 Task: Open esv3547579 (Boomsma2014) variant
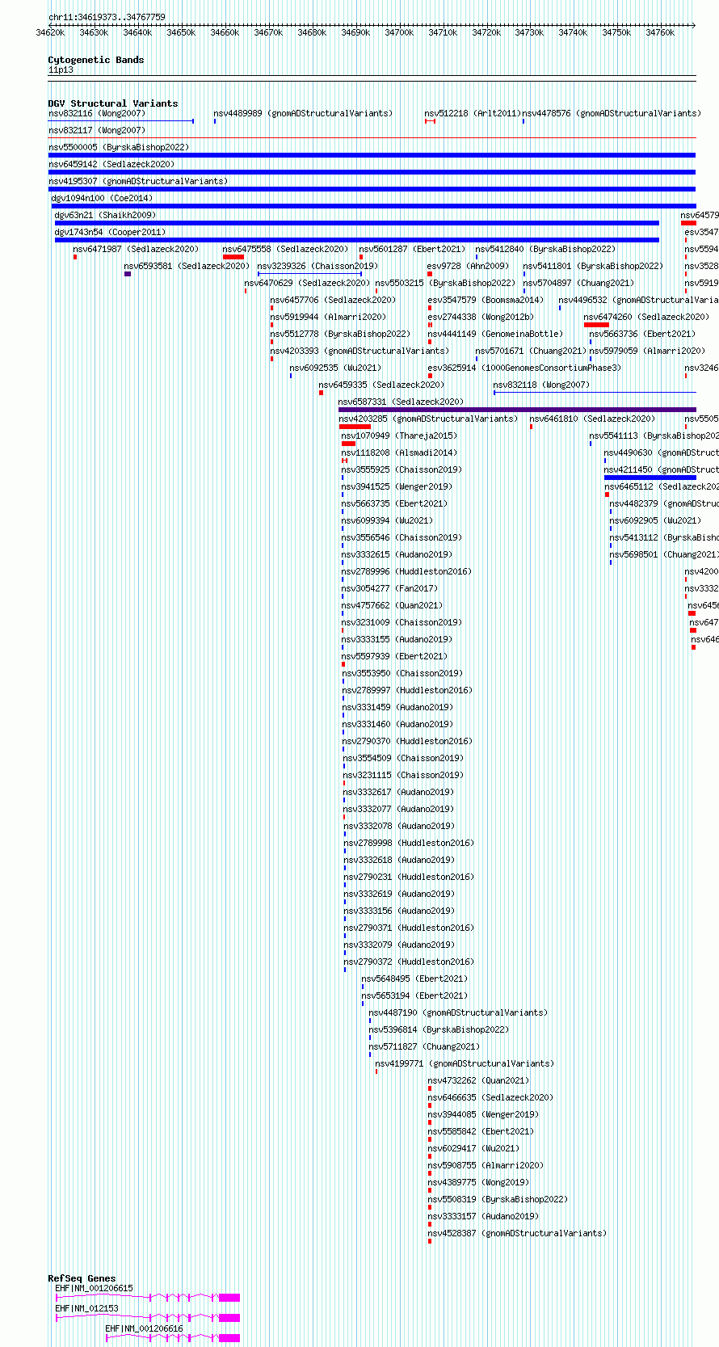(x=486, y=300)
